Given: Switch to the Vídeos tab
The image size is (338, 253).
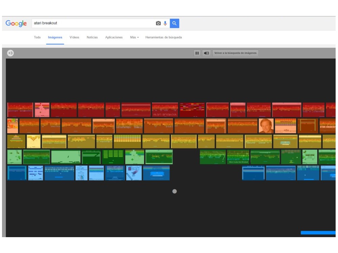Looking at the screenshot, I should pos(74,37).
